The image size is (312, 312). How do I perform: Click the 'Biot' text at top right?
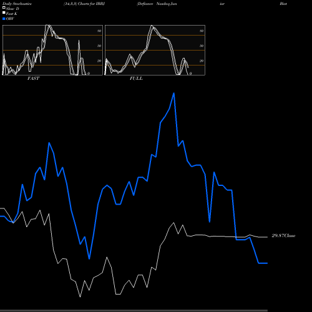coord(283,4)
